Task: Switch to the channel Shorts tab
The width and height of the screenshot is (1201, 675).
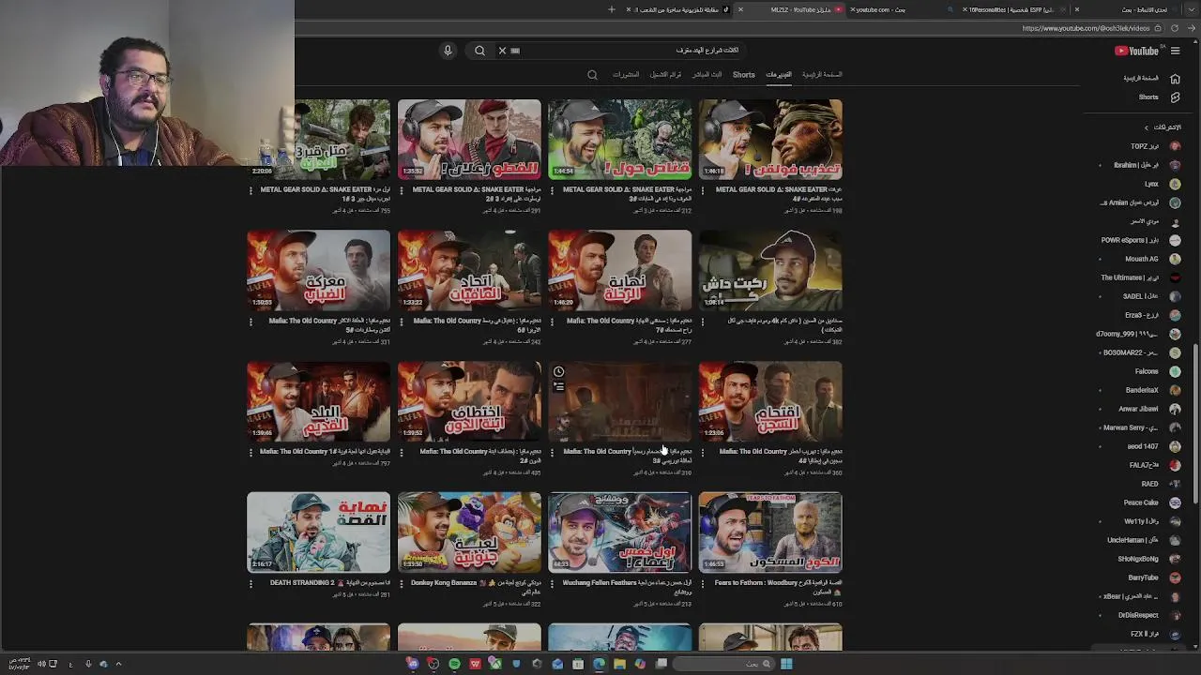Action: [x=744, y=75]
